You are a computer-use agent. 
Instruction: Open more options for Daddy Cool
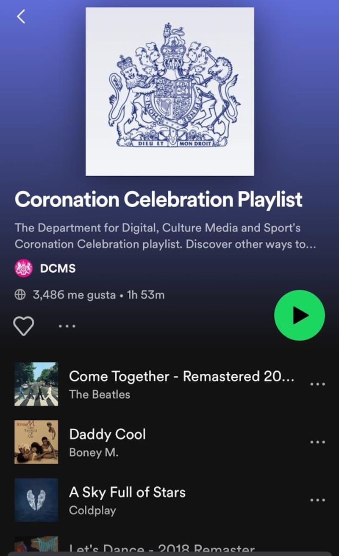point(317,442)
